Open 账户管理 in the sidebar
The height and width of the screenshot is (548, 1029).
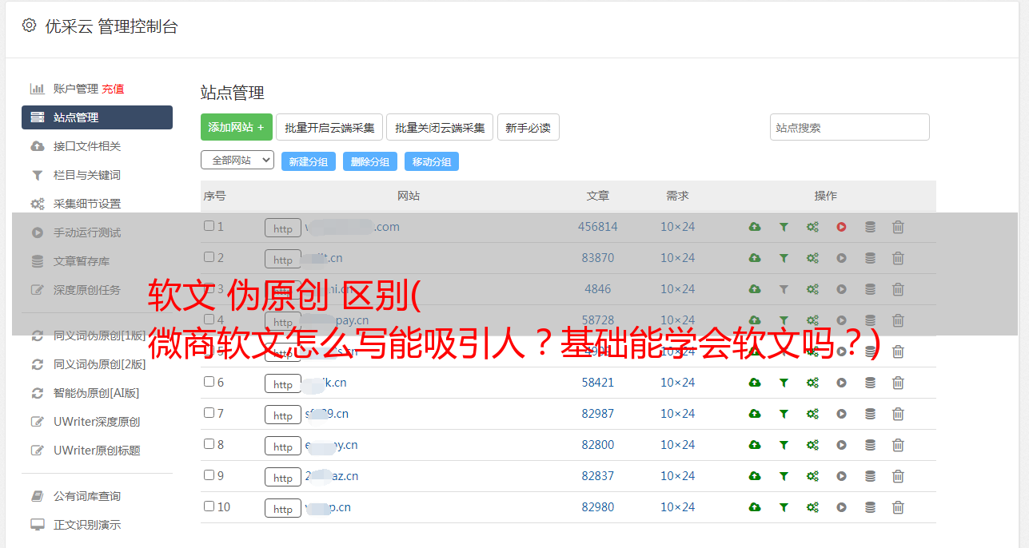click(x=75, y=89)
